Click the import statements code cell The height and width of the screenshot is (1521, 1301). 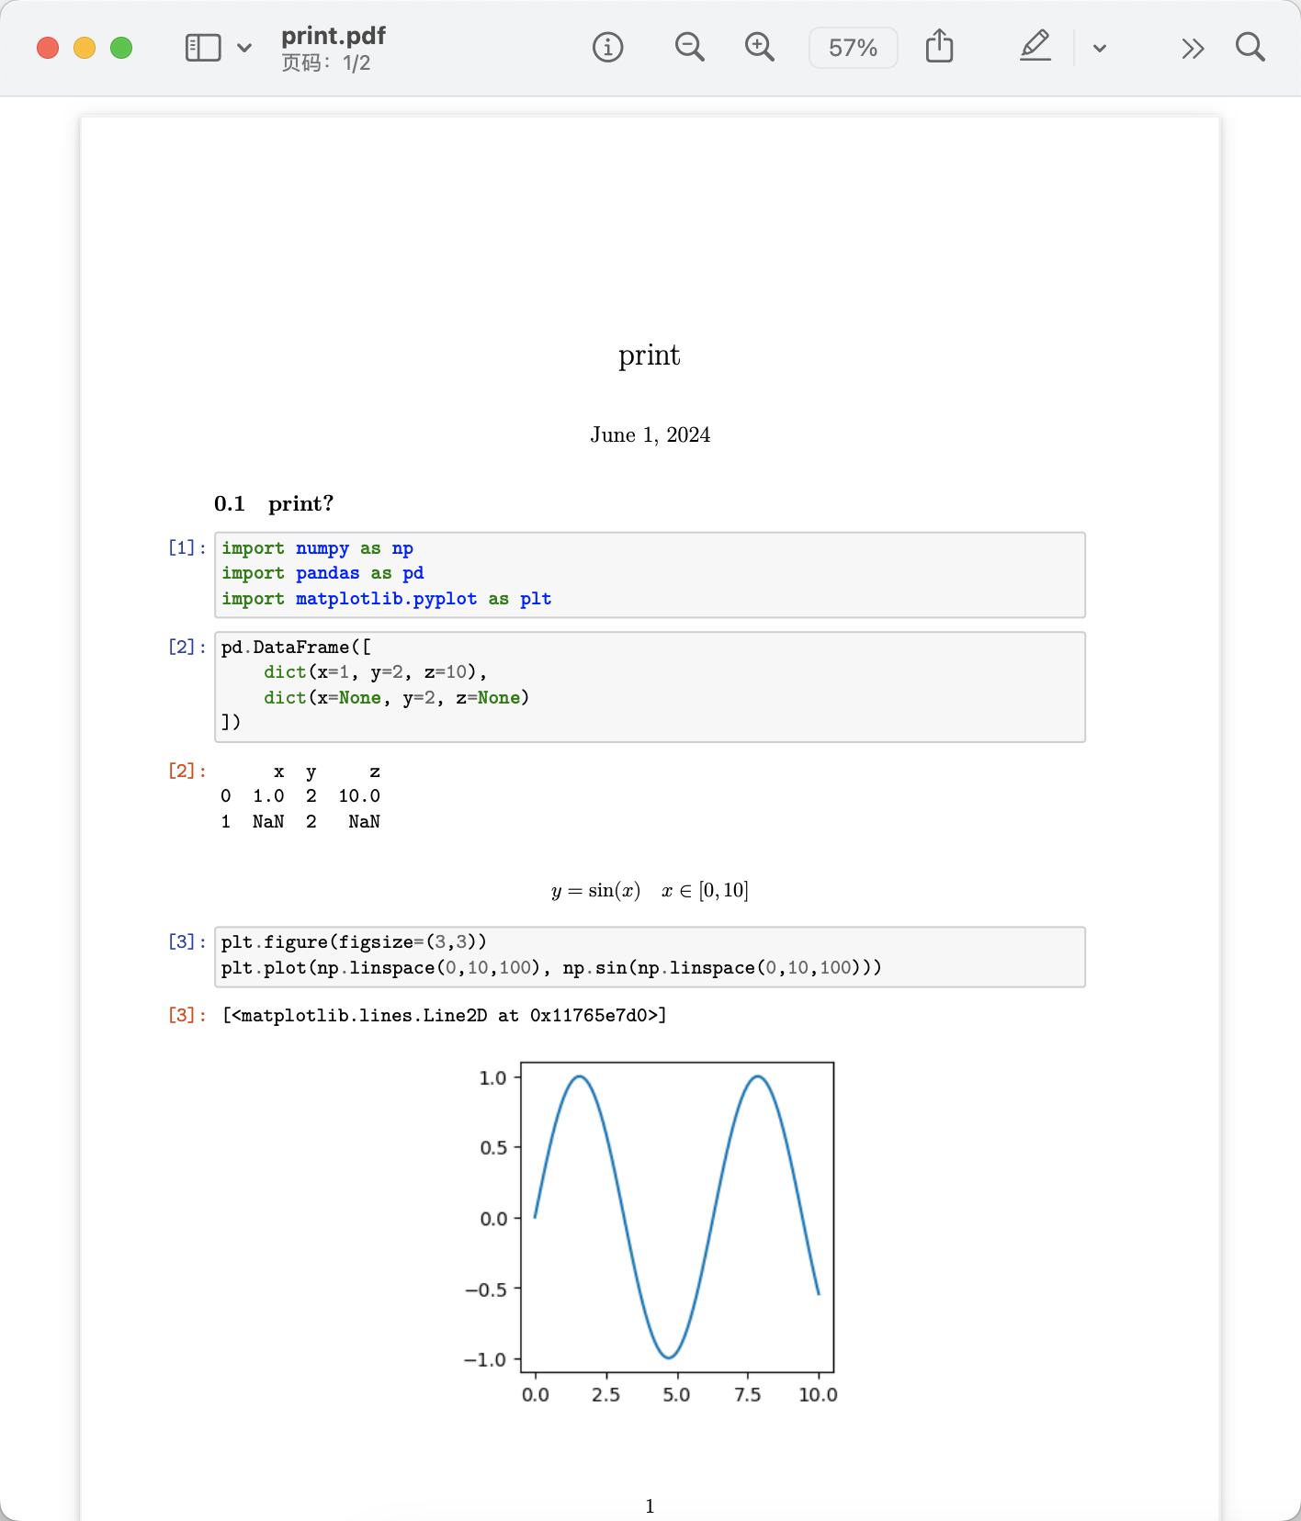649,574
